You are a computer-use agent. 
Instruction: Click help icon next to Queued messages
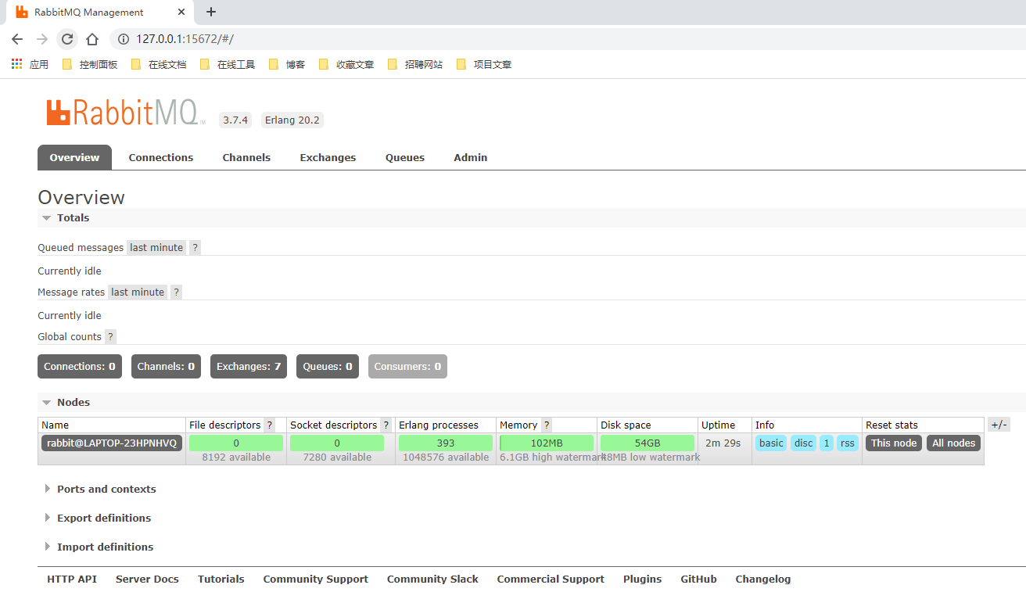195,247
